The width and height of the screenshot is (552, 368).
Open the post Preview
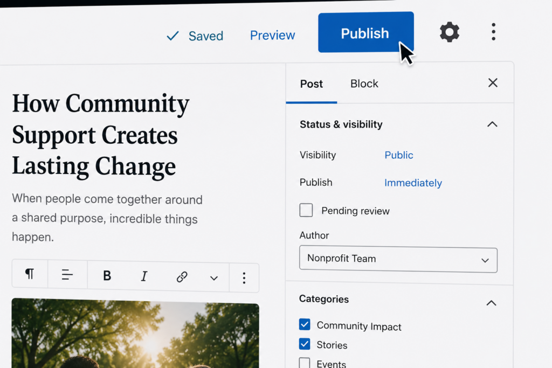[272, 35]
